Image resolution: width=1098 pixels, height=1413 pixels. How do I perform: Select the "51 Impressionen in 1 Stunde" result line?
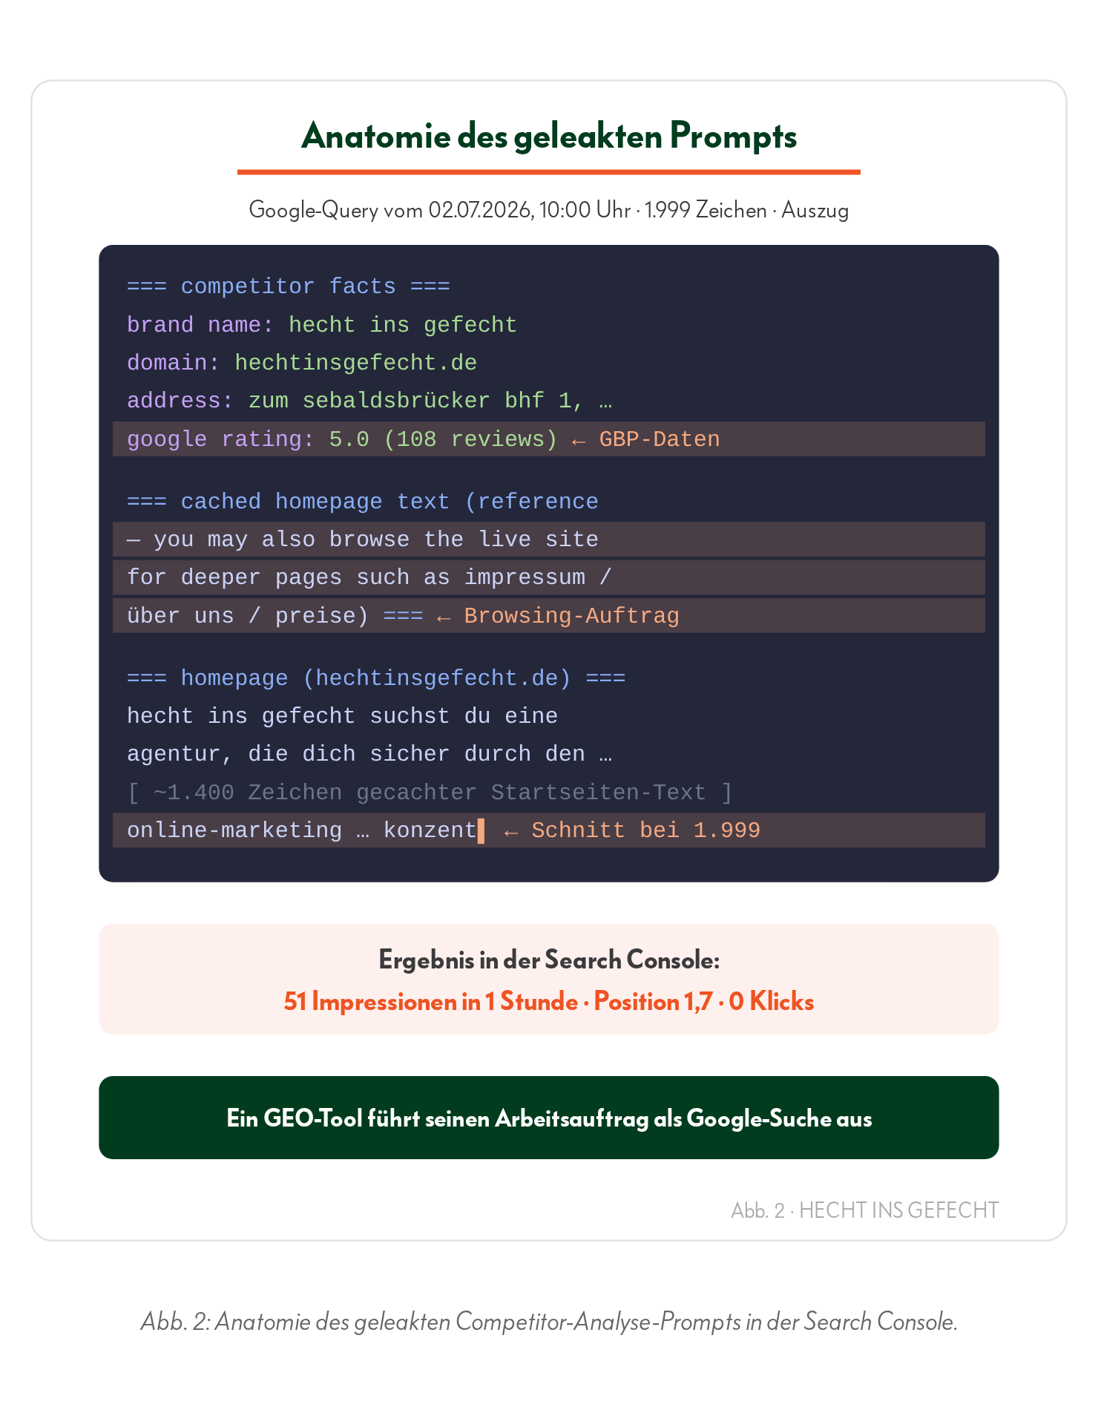[x=549, y=1002]
